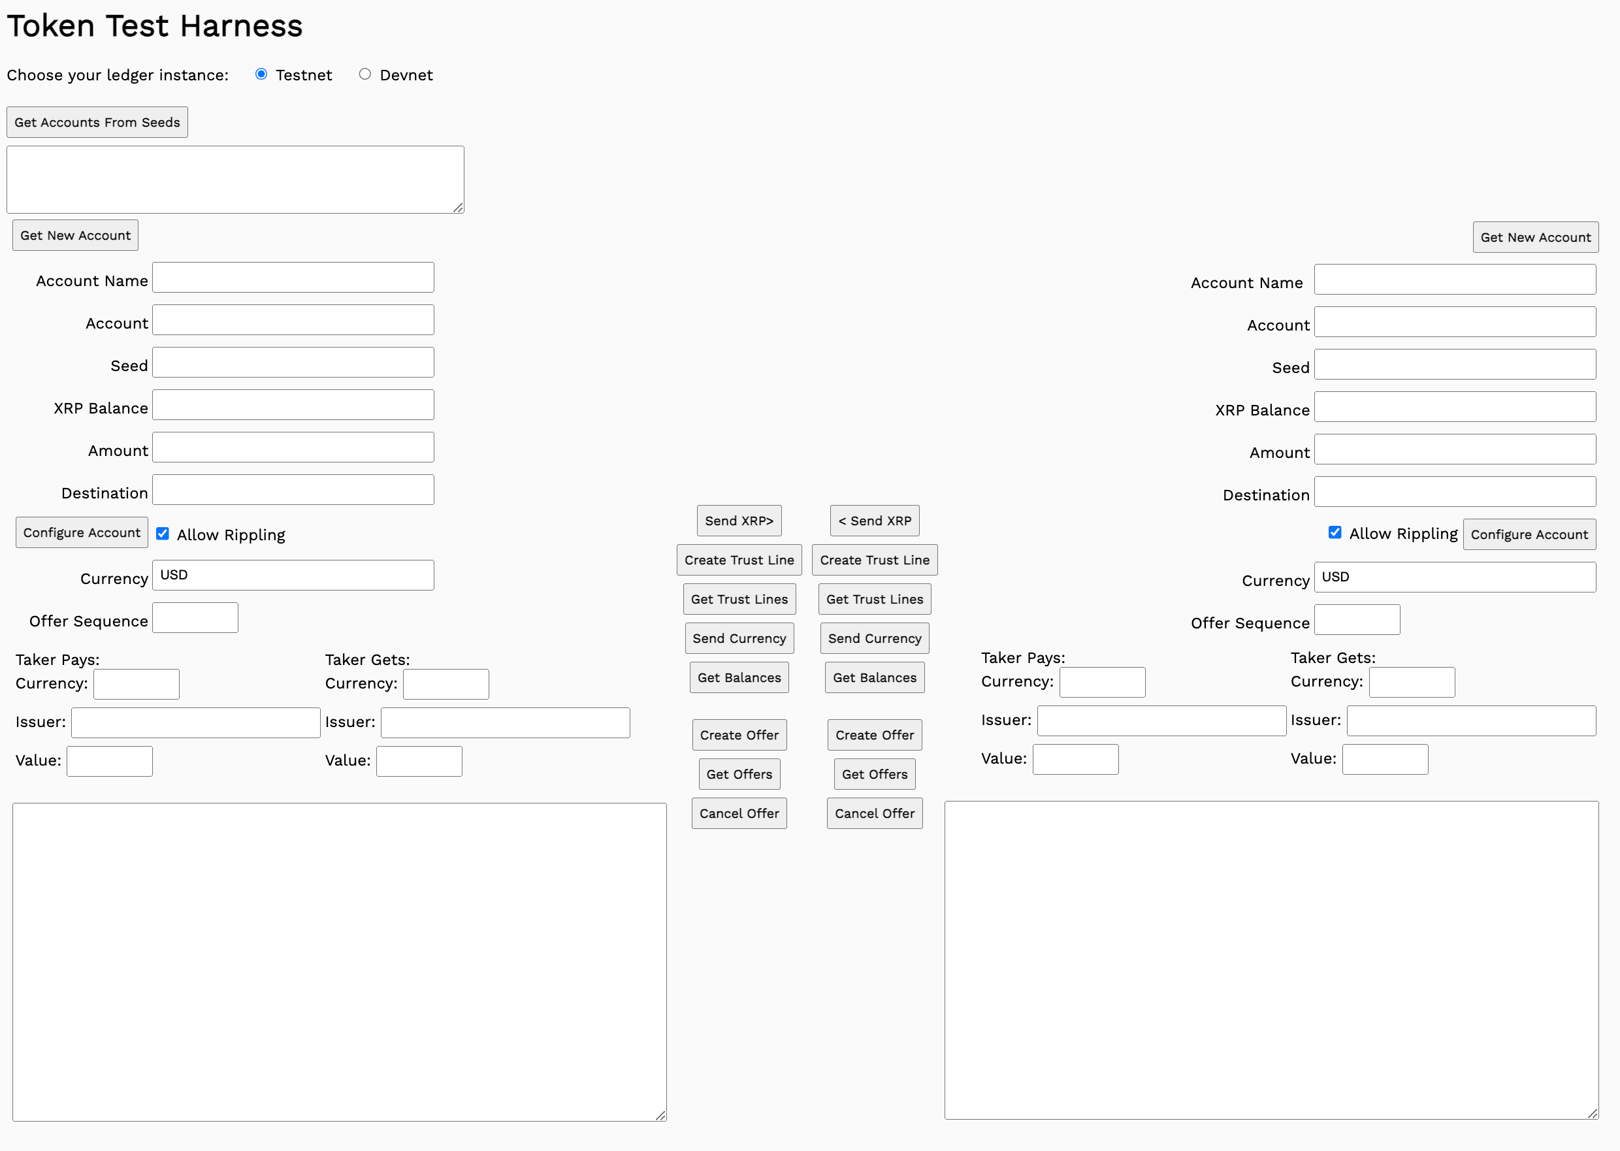1620x1151 pixels.
Task: Click the < Send XRP button
Action: pos(874,520)
